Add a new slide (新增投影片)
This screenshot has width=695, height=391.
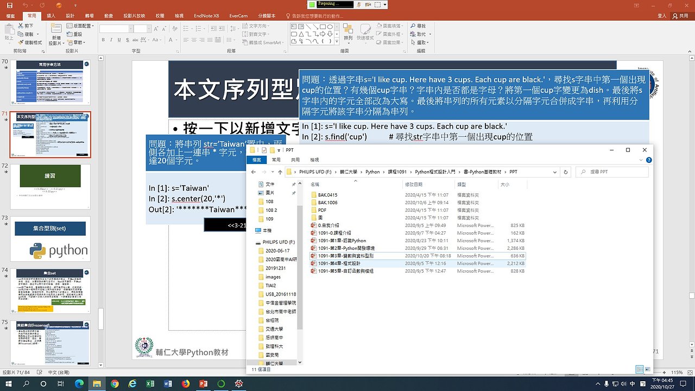(x=56, y=34)
